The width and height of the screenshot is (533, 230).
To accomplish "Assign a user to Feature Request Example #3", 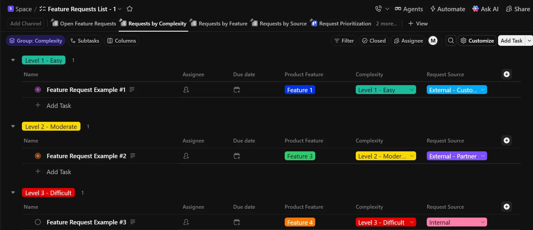I will coord(186,222).
